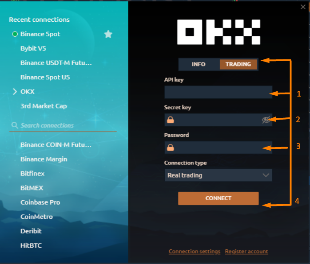Click the magnifier icon in search connections

(x=15, y=125)
